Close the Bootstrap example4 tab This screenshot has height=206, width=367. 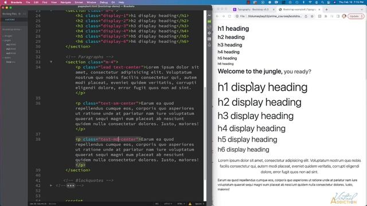pos(319,10)
